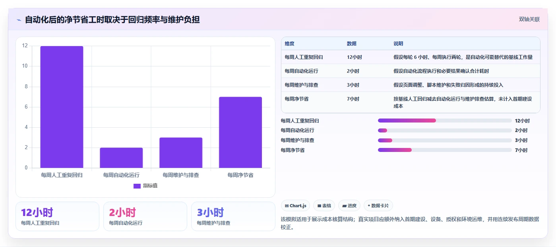Click table cell 每周自动化运行
Image resolution: width=556 pixels, height=247 pixels.
(301, 71)
